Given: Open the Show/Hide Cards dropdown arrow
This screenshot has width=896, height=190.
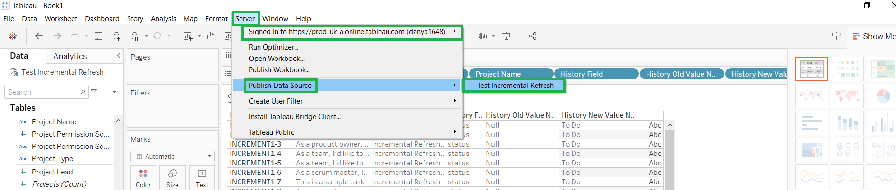Looking at the screenshot, I should click(x=494, y=36).
